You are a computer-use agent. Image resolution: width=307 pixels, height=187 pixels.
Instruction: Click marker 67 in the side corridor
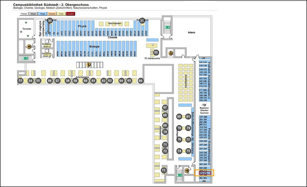(165, 107)
